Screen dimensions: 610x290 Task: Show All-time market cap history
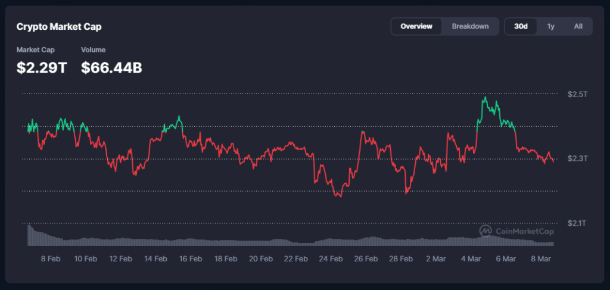click(578, 26)
